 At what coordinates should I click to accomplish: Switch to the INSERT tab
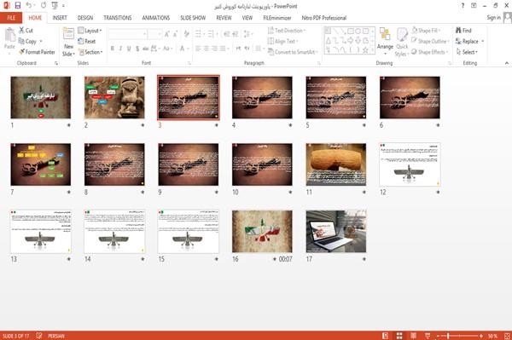point(60,18)
